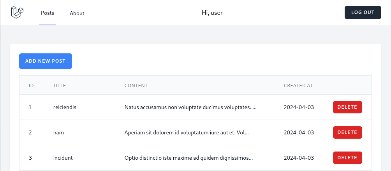391x171 pixels.
Task: Delete the reiciendis post
Action: [347, 107]
